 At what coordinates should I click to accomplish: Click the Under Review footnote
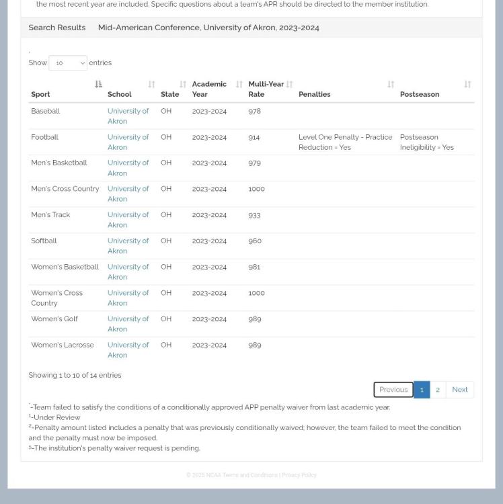(54, 417)
